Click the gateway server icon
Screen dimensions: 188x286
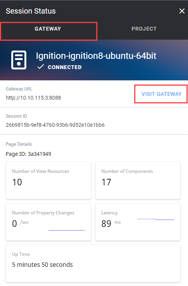(19, 60)
